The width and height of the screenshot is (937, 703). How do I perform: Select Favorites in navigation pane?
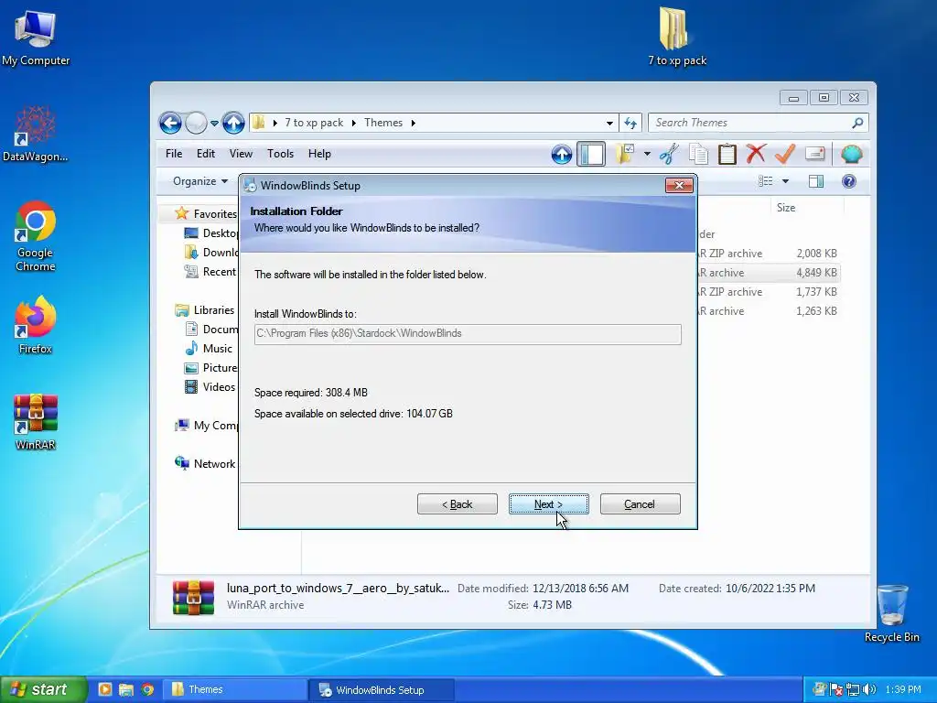pyautogui.click(x=206, y=213)
